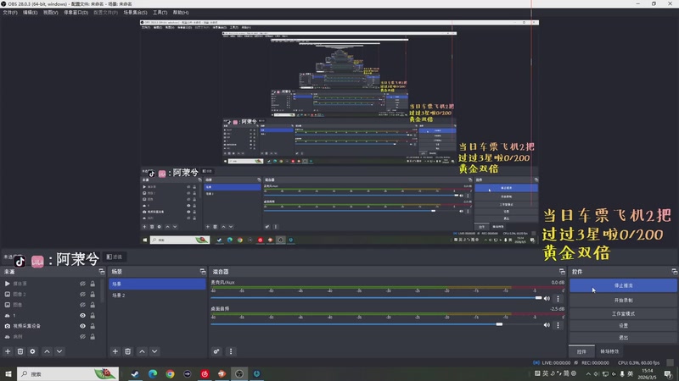
Task: Pop out the 场景 scenes dock
Action: click(x=203, y=271)
